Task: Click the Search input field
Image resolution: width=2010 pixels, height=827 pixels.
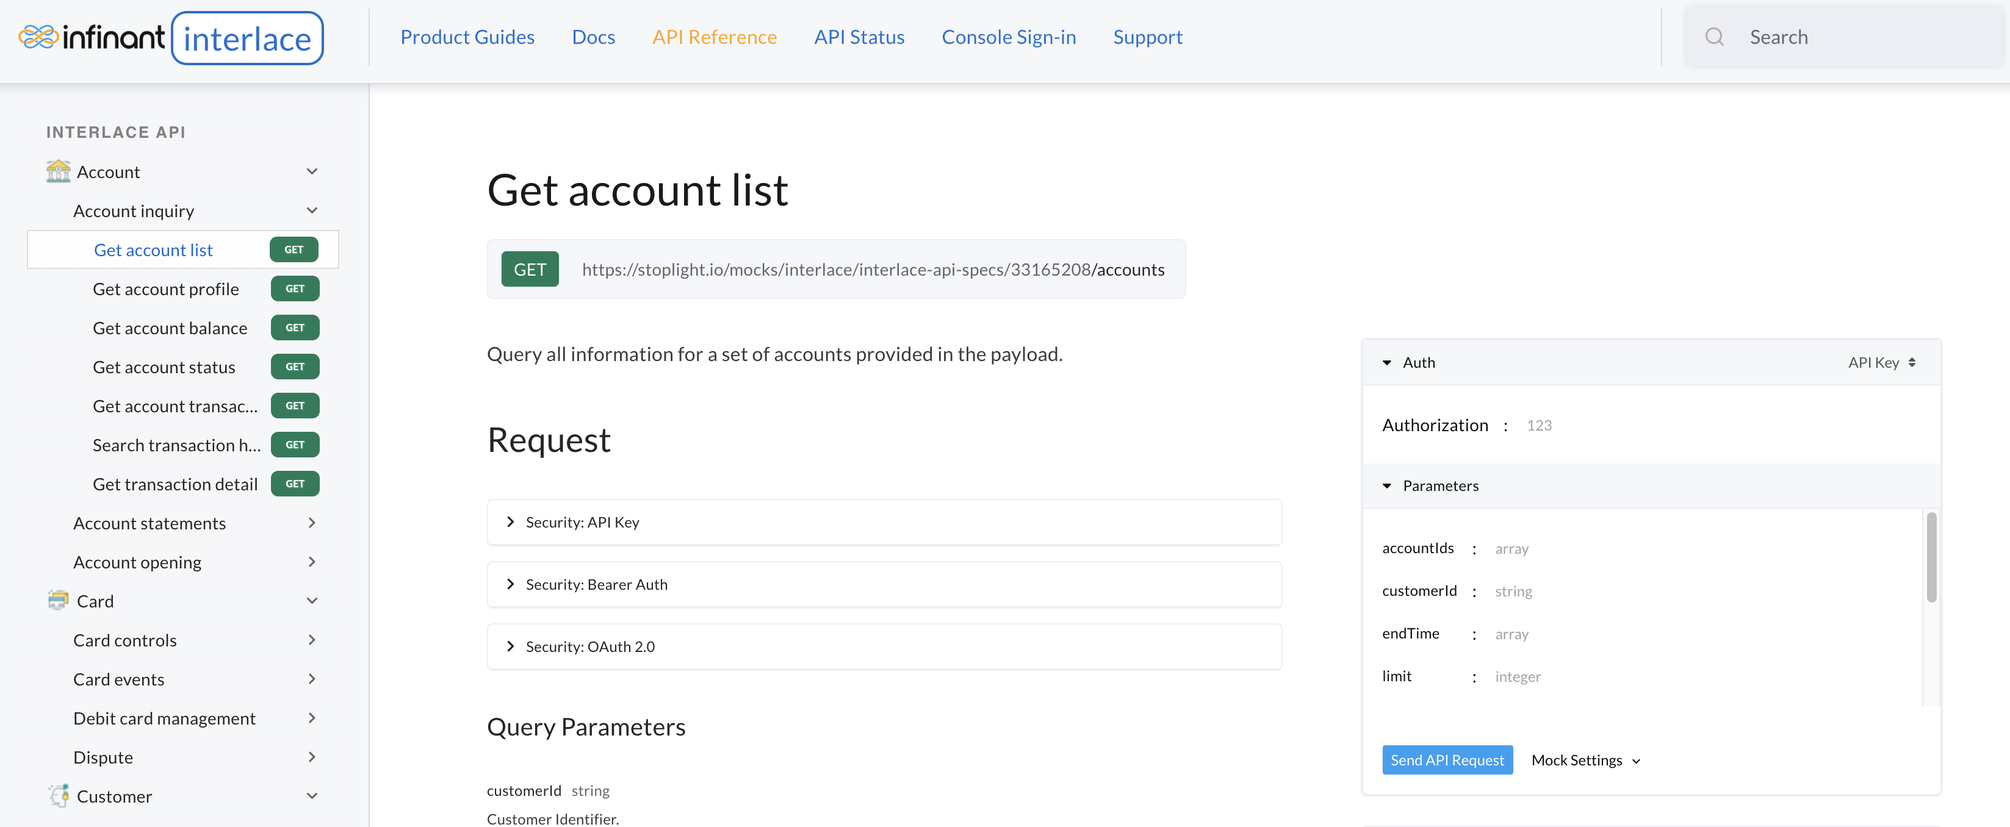Action: click(x=1845, y=37)
